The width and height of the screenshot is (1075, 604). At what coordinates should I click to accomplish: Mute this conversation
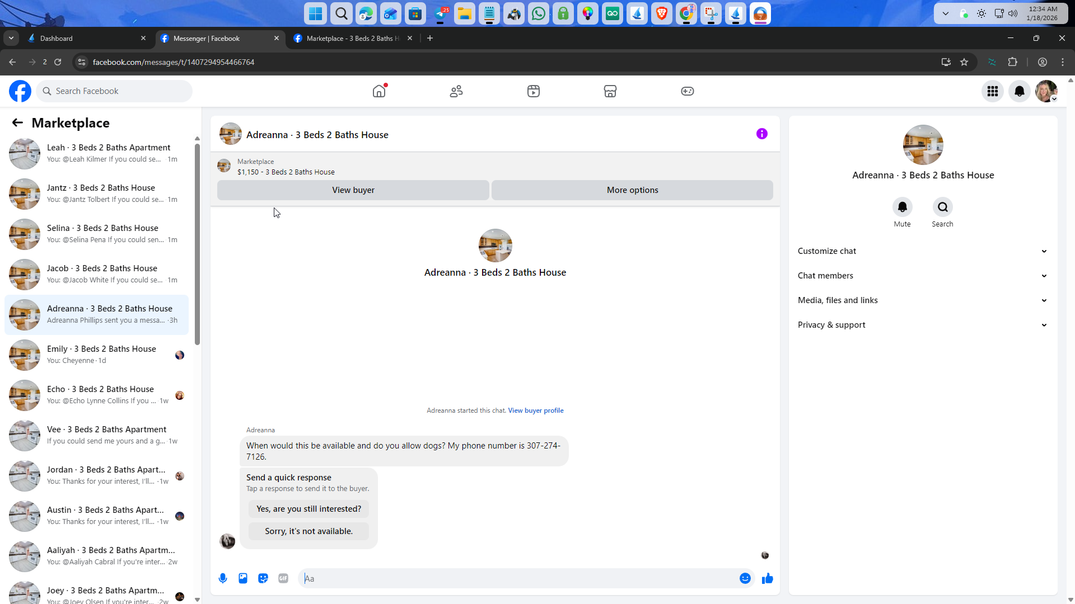(902, 207)
